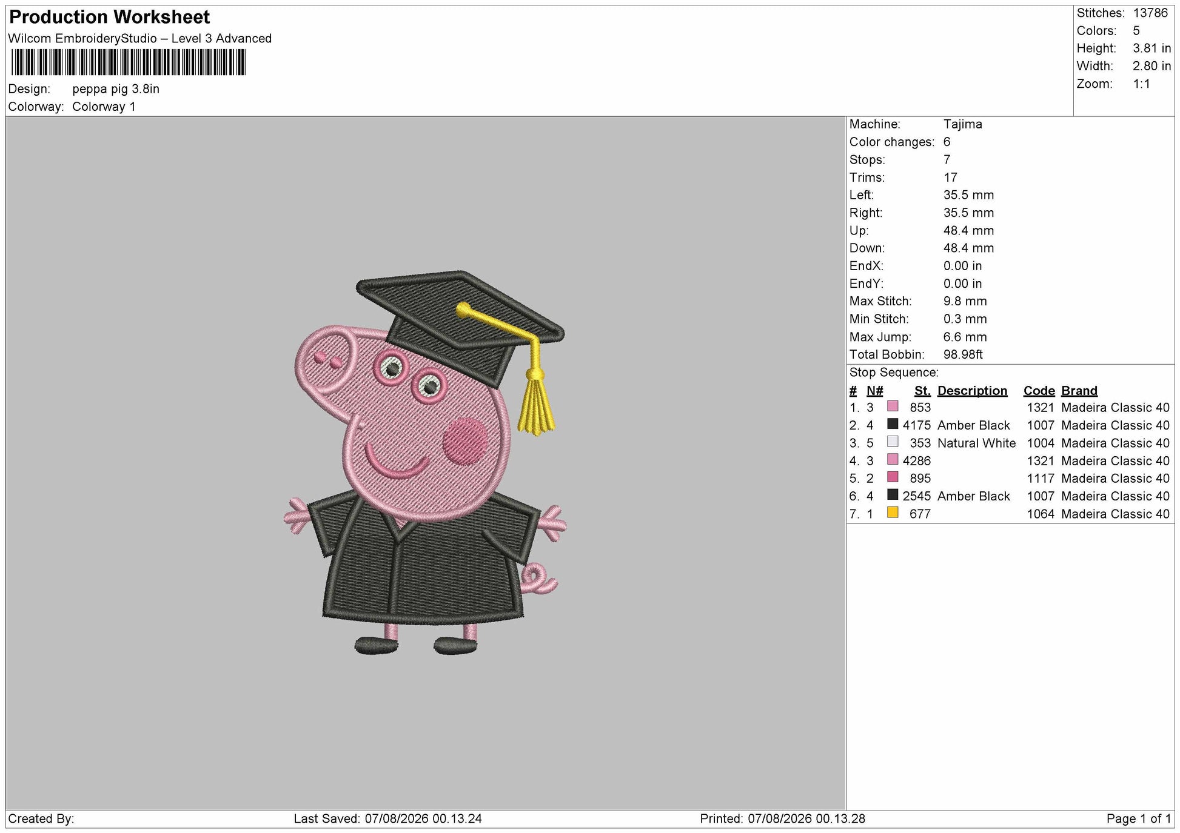The width and height of the screenshot is (1180, 833).
Task: Select the black swatch beside 4175 stitches
Action: pyautogui.click(x=893, y=424)
